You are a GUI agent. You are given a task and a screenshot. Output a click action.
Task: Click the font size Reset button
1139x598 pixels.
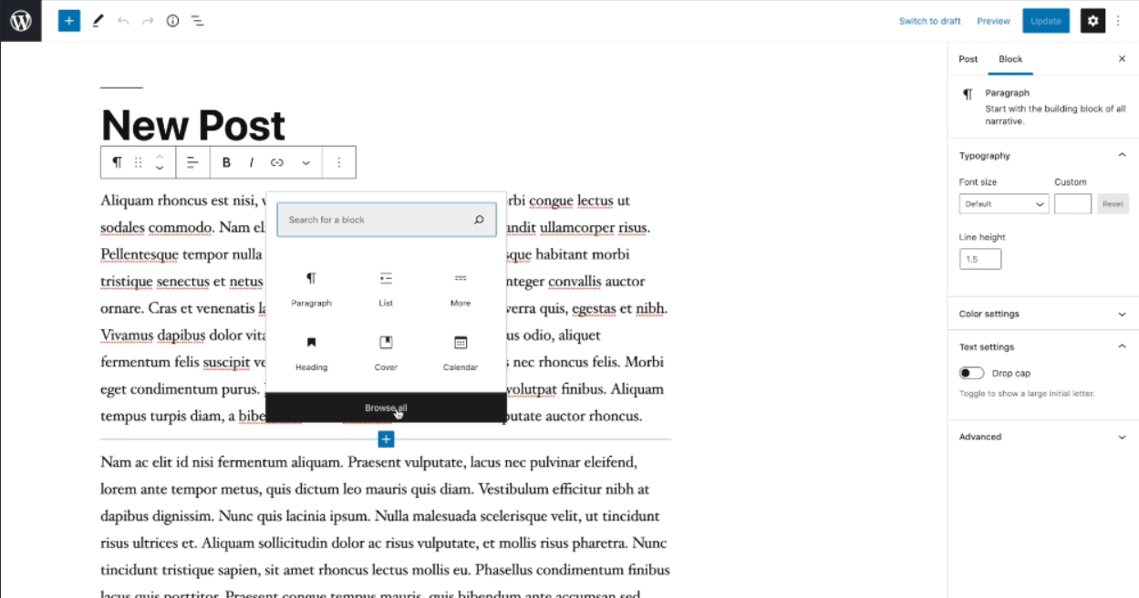click(x=1113, y=204)
